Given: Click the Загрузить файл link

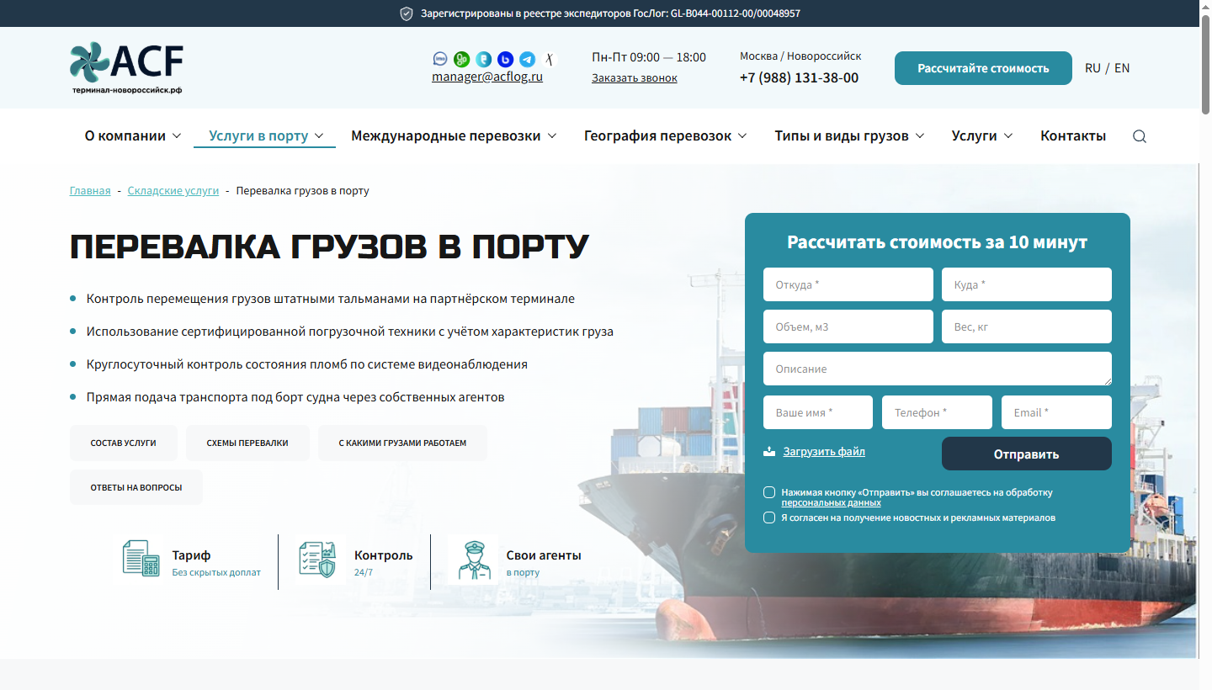Looking at the screenshot, I should [824, 451].
